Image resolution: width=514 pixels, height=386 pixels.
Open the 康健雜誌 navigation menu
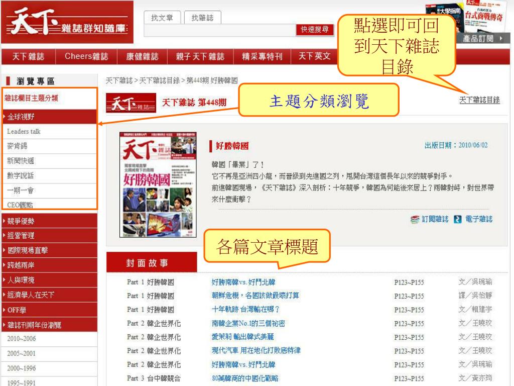(142, 56)
